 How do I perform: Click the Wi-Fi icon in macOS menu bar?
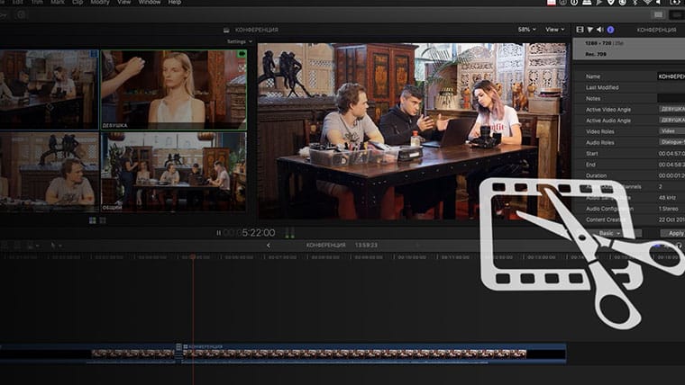tap(647, 3)
